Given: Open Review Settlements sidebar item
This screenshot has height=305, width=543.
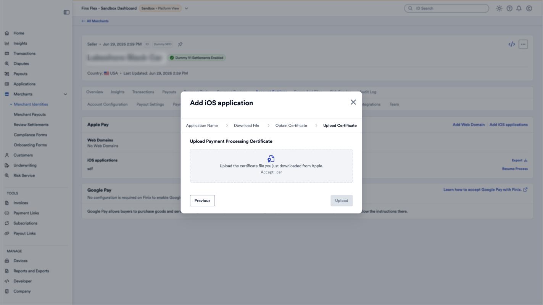Looking at the screenshot, I should pyautogui.click(x=31, y=125).
